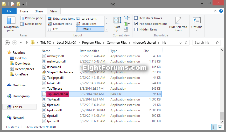226x132 pixels.
Task: Switch to the Home ribbon tab
Action: [x=24, y=11]
